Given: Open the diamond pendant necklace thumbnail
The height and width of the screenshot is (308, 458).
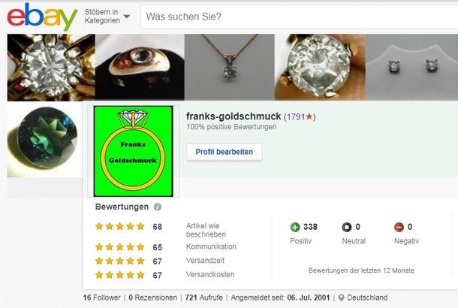Looking at the screenshot, I should [230, 67].
